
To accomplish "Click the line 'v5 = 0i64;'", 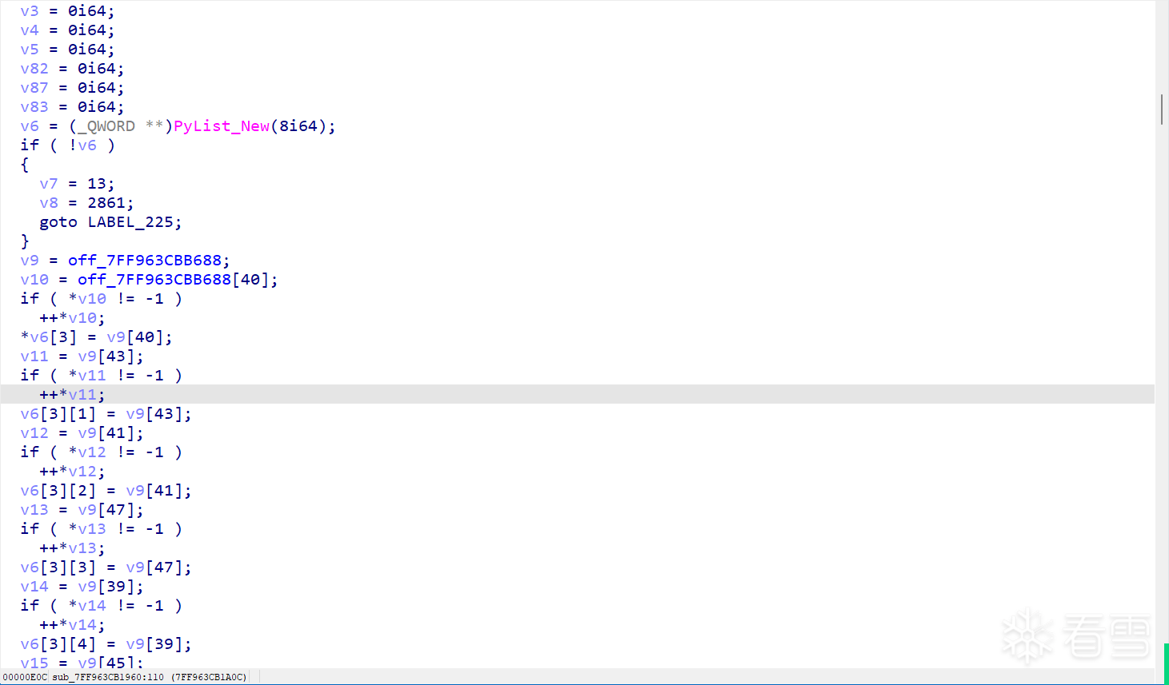I will (67, 50).
